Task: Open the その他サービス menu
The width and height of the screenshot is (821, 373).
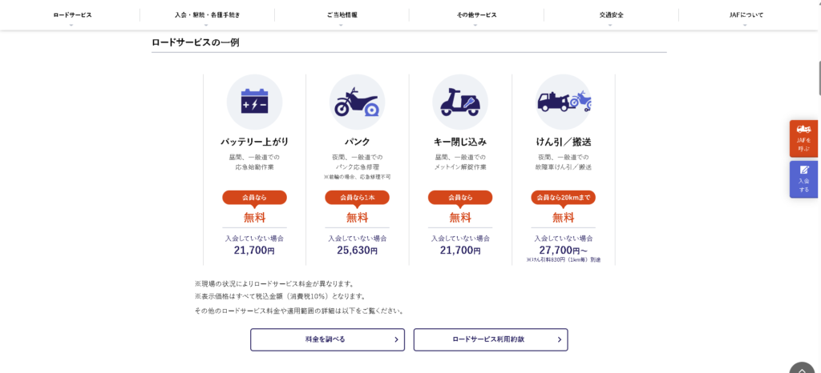Action: (476, 17)
